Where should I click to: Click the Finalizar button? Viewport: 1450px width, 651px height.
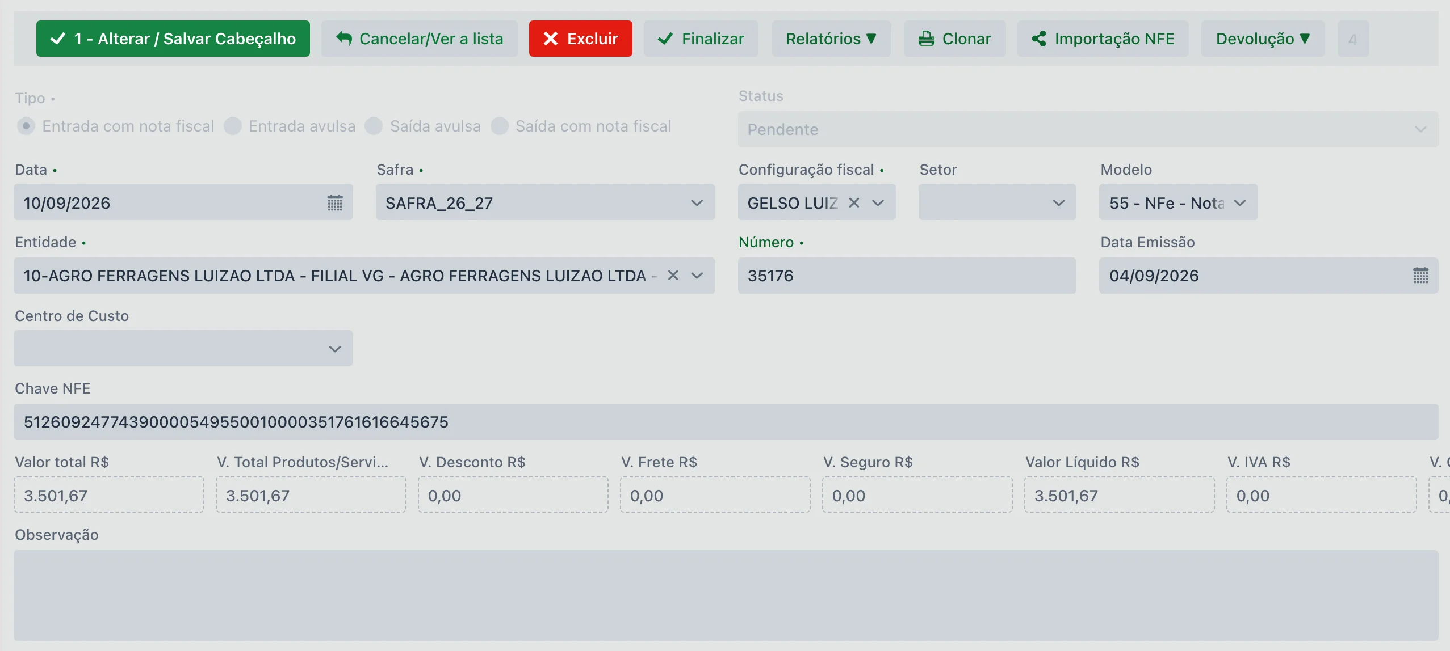(701, 39)
